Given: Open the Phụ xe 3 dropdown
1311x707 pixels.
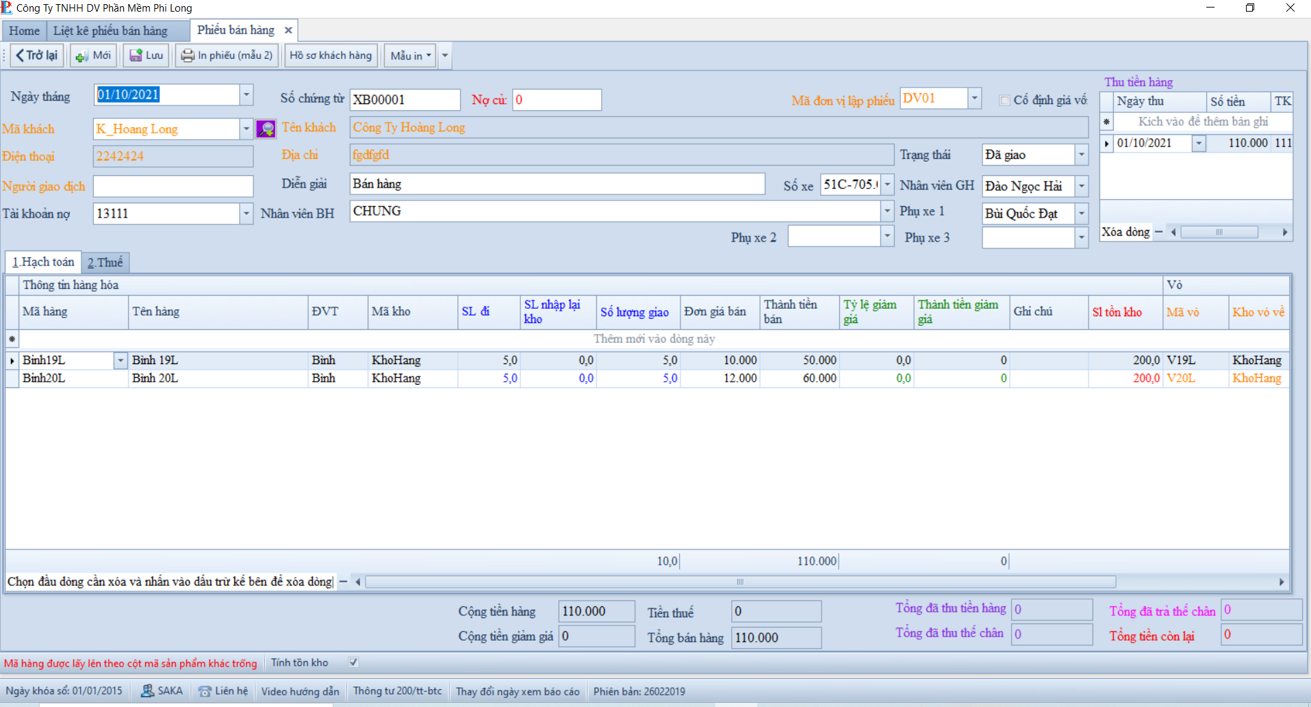Looking at the screenshot, I should click(1082, 237).
